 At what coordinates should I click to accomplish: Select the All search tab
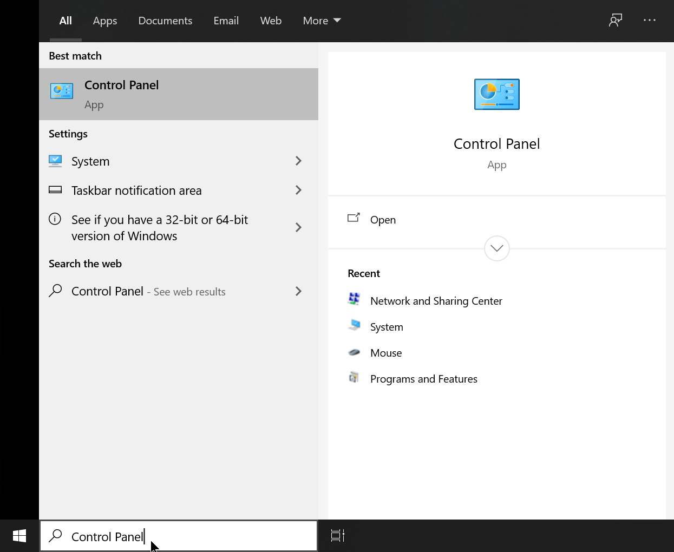pos(66,21)
